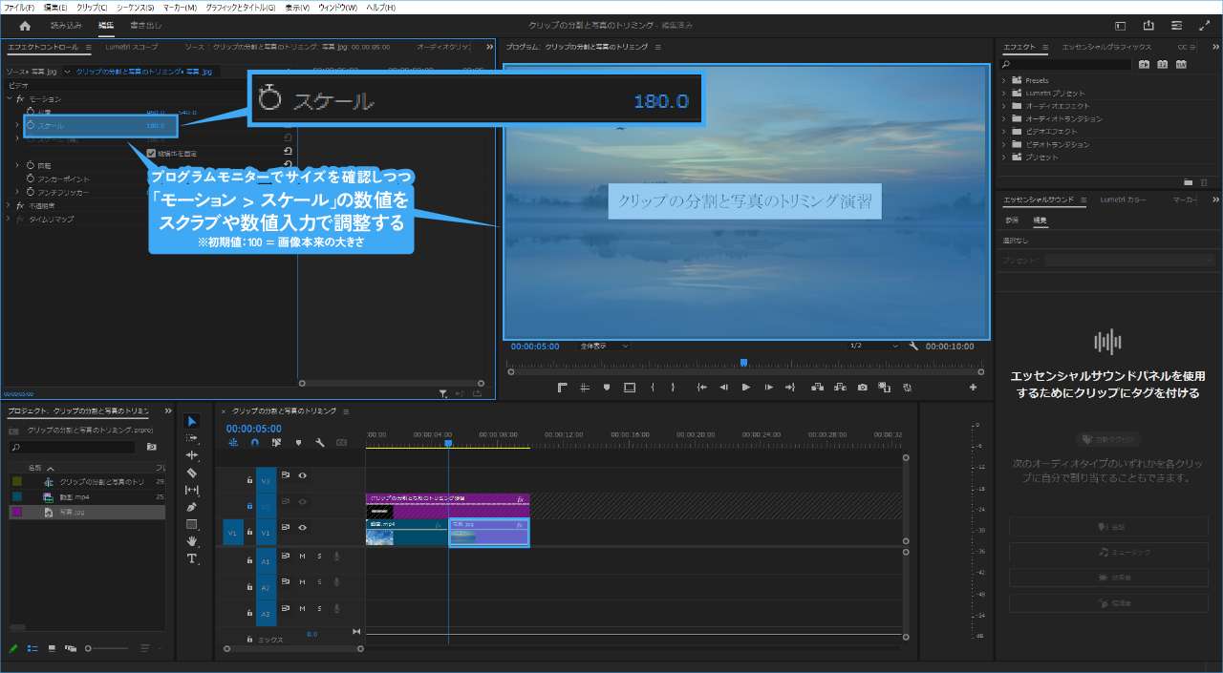Toggle scale stopwatch animation
The width and height of the screenshot is (1223, 673).
tap(30, 125)
